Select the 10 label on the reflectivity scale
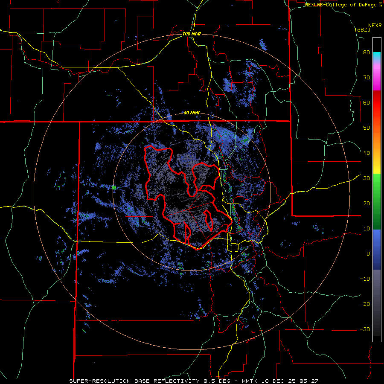Viewport: 384px width, 384px height. tap(367, 229)
